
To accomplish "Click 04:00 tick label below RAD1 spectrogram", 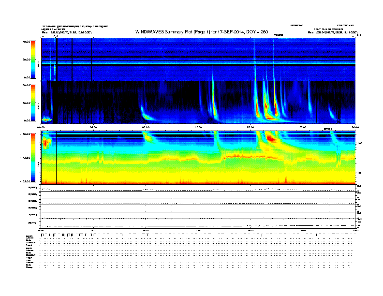I will coord(93,127).
